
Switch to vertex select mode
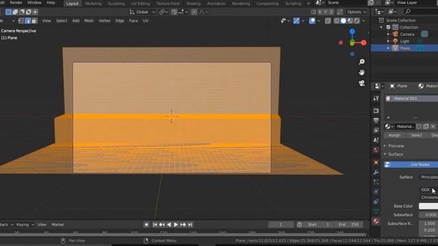21,20
